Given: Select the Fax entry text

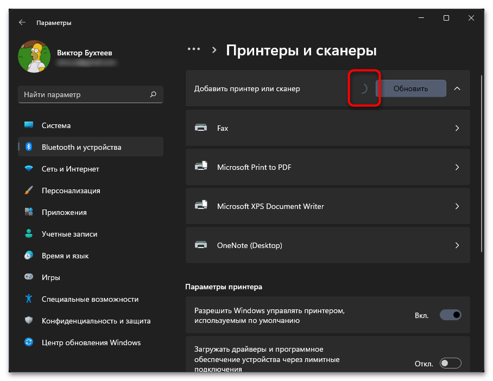Looking at the screenshot, I should (222, 128).
